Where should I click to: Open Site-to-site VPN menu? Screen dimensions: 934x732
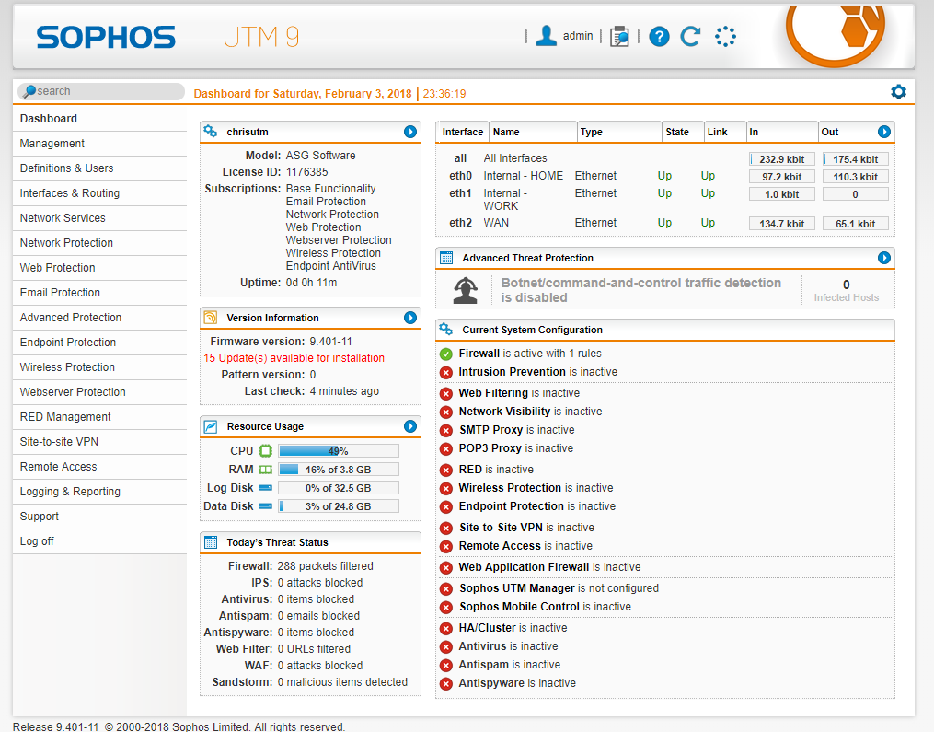[99, 442]
